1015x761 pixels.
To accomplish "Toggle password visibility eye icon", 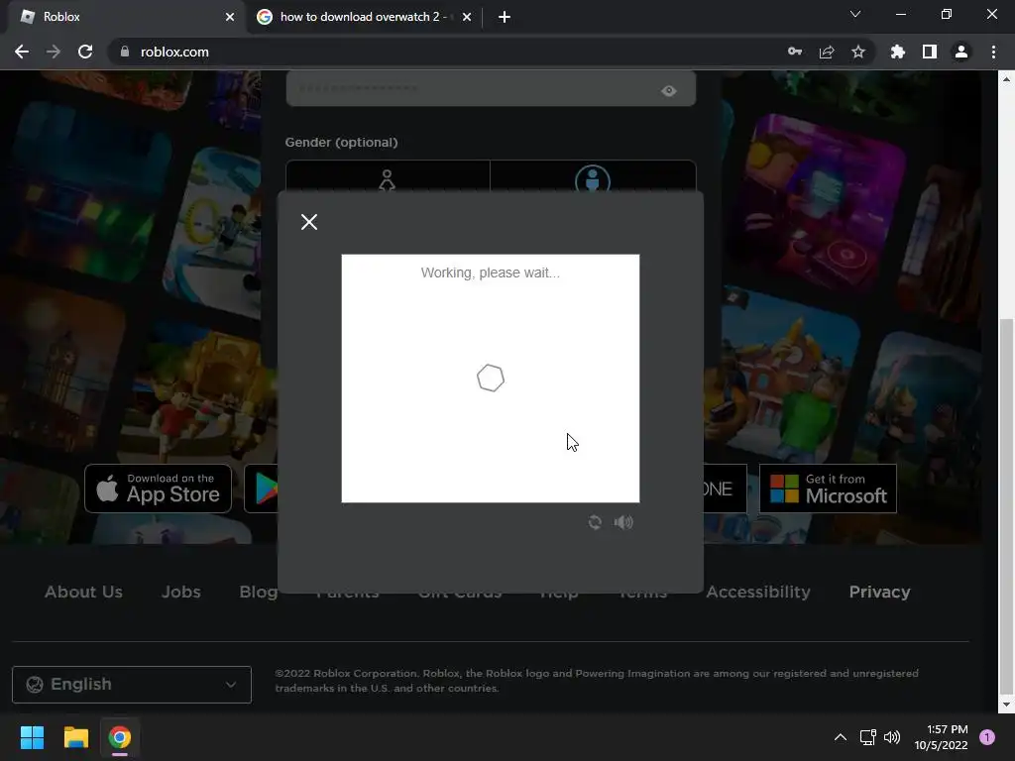I will coord(669,90).
